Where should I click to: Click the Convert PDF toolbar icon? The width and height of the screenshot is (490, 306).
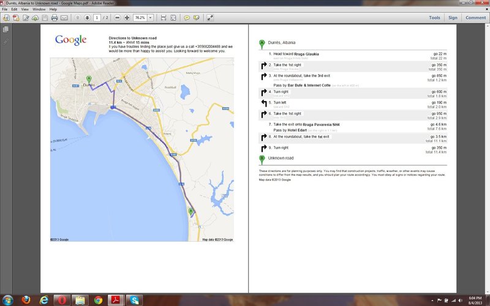pos(16,18)
